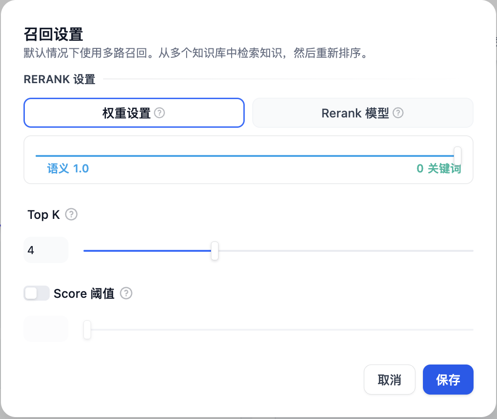The image size is (497, 419).
Task: Select the 权重设置 rerank option
Action: point(134,113)
